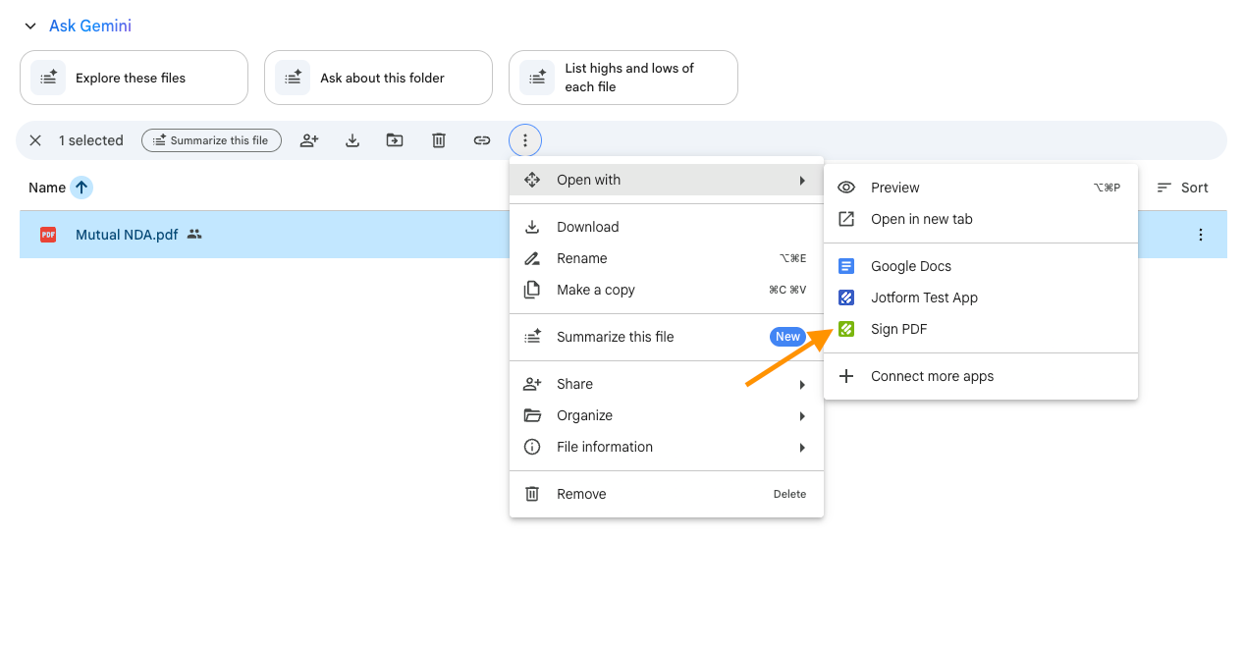This screenshot has width=1244, height=648.
Task: Choose Preview from the Open with submenu
Action: tap(895, 187)
